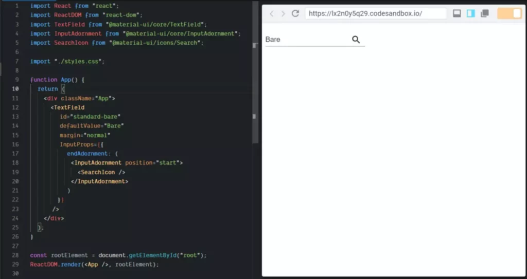
Task: Place cursor on 'function App()' declaration
Action: 57,80
